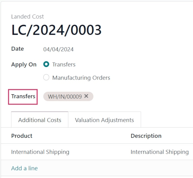This screenshot has height=178, width=193.
Task: Sort by the Description column header
Action: pos(146,136)
